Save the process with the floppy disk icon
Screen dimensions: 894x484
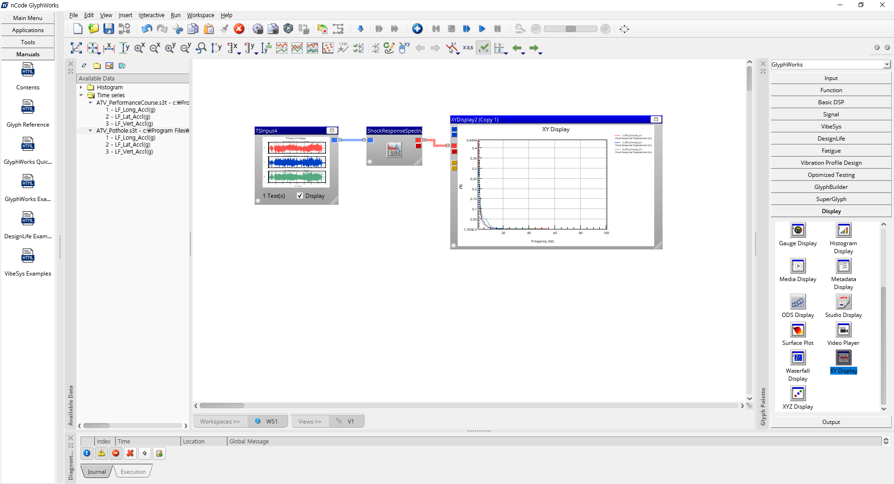click(x=108, y=29)
